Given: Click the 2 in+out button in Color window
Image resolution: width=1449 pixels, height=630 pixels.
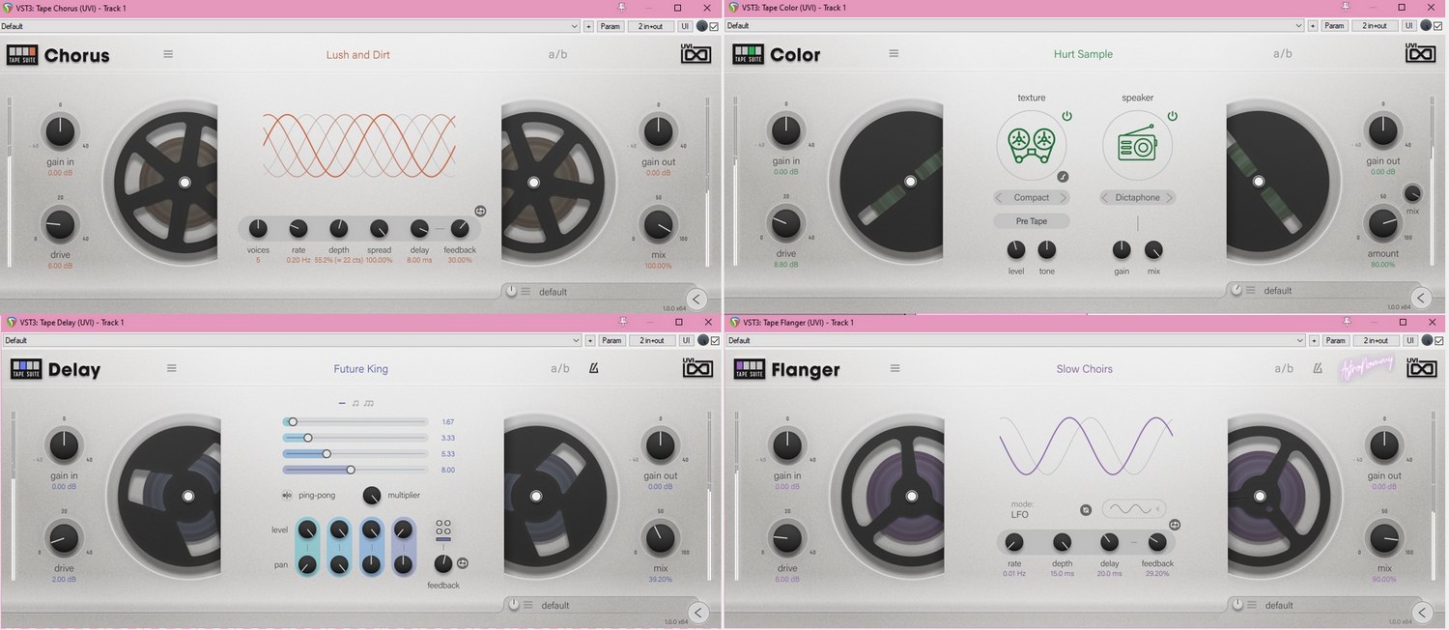Looking at the screenshot, I should pos(1376,26).
